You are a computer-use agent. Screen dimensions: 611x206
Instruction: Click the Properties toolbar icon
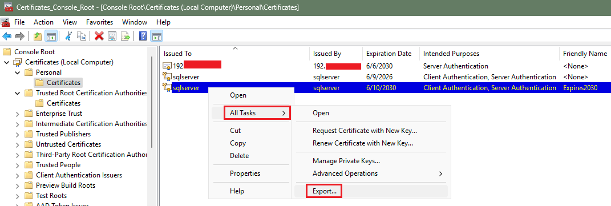[112, 36]
